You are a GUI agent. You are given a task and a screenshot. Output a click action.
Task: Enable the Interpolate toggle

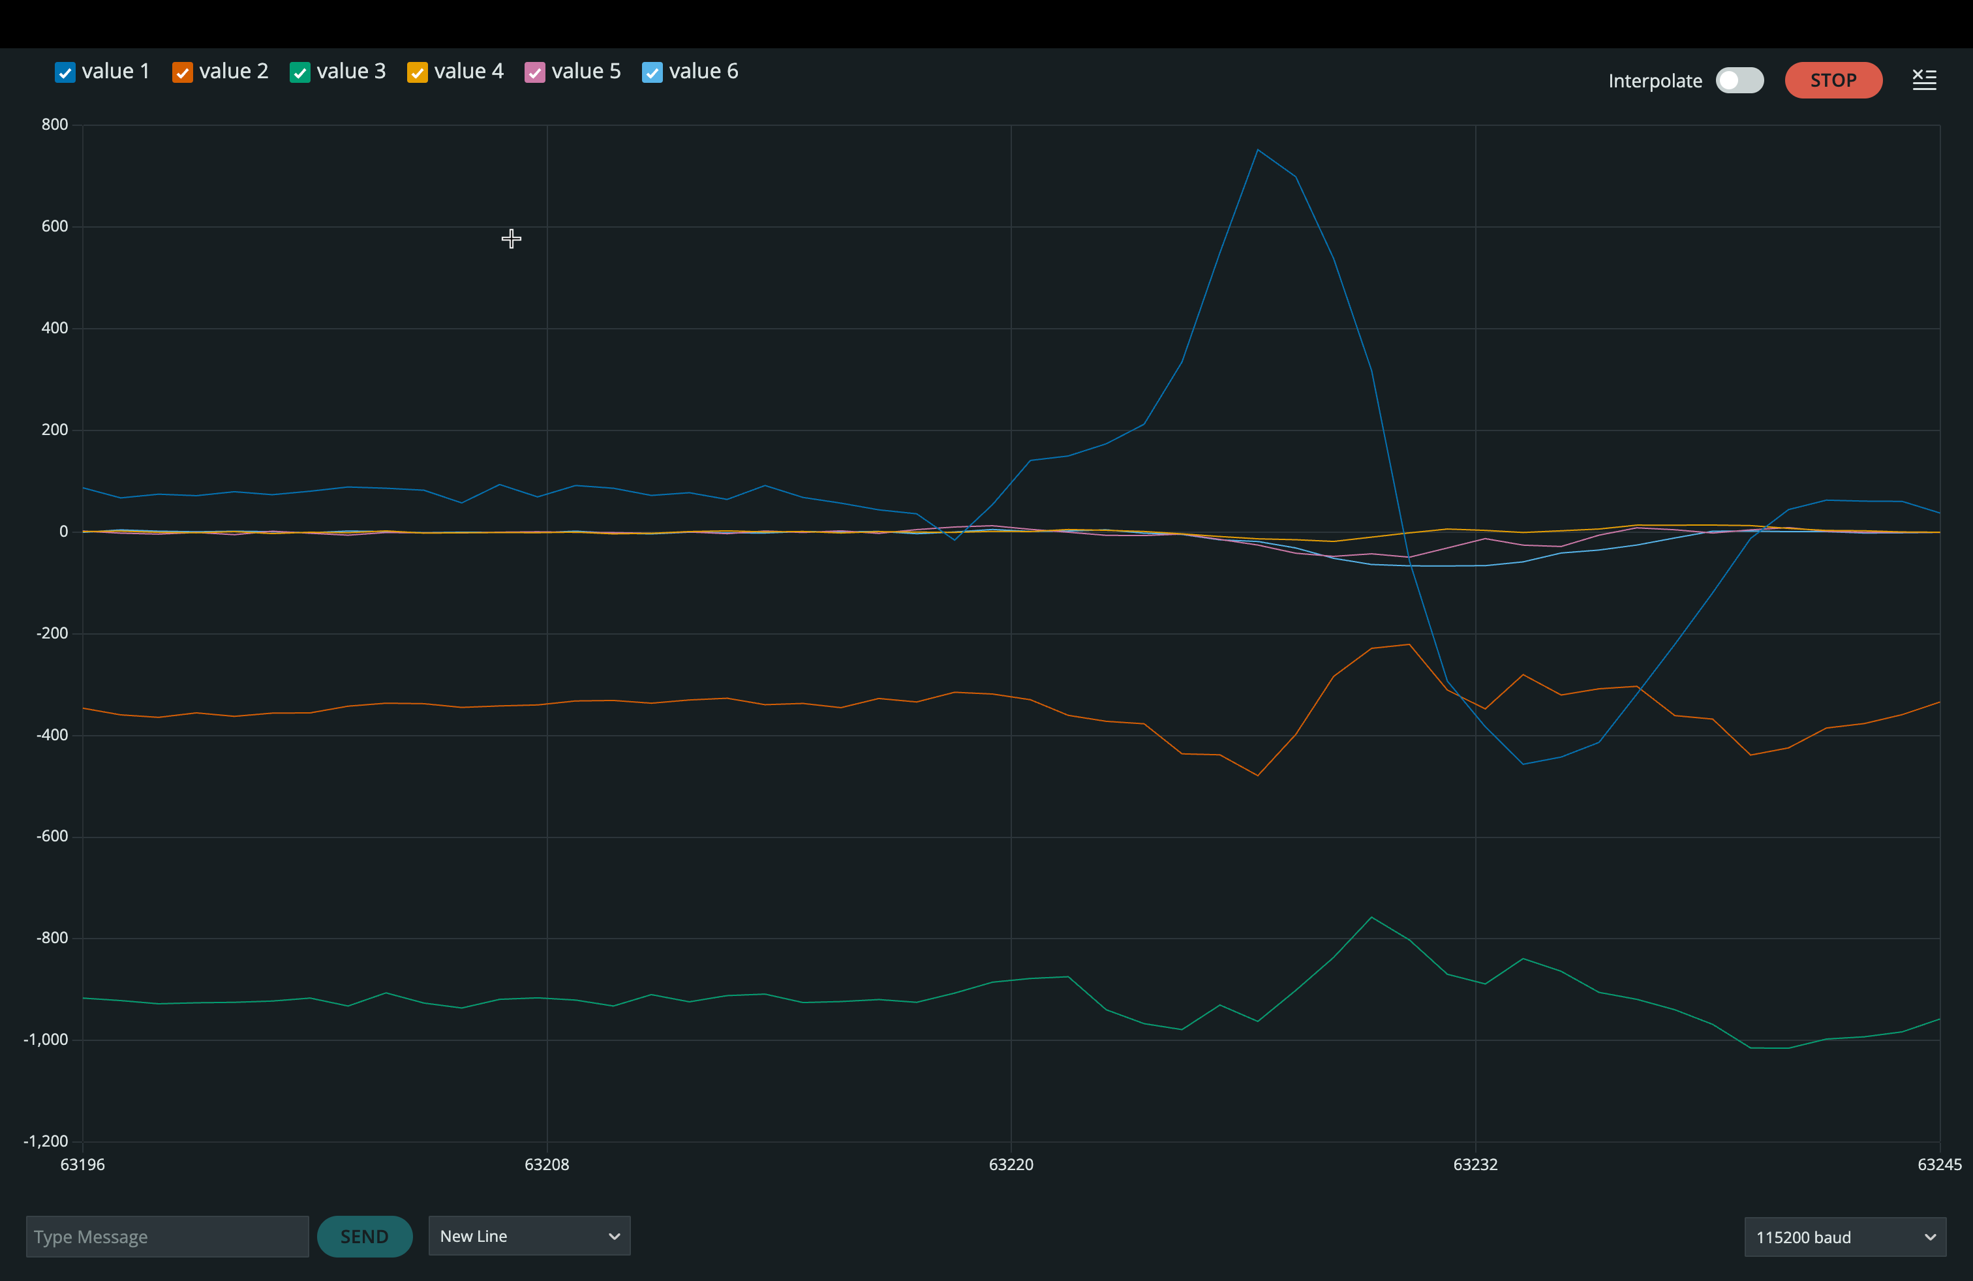coord(1738,80)
